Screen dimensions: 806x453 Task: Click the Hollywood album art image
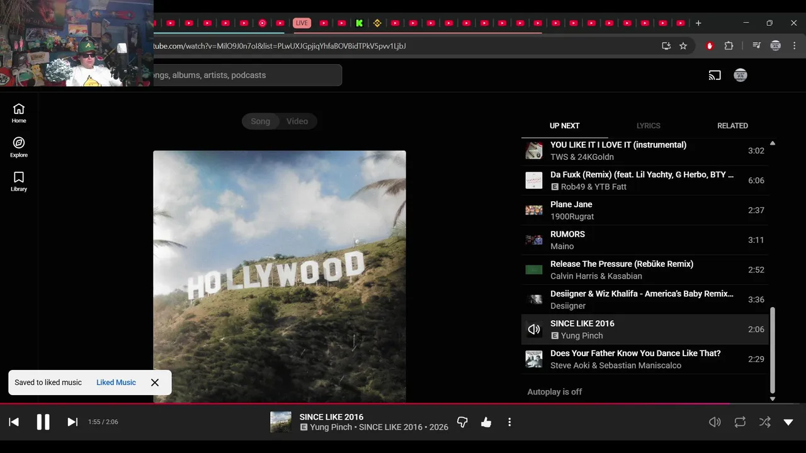[280, 276]
